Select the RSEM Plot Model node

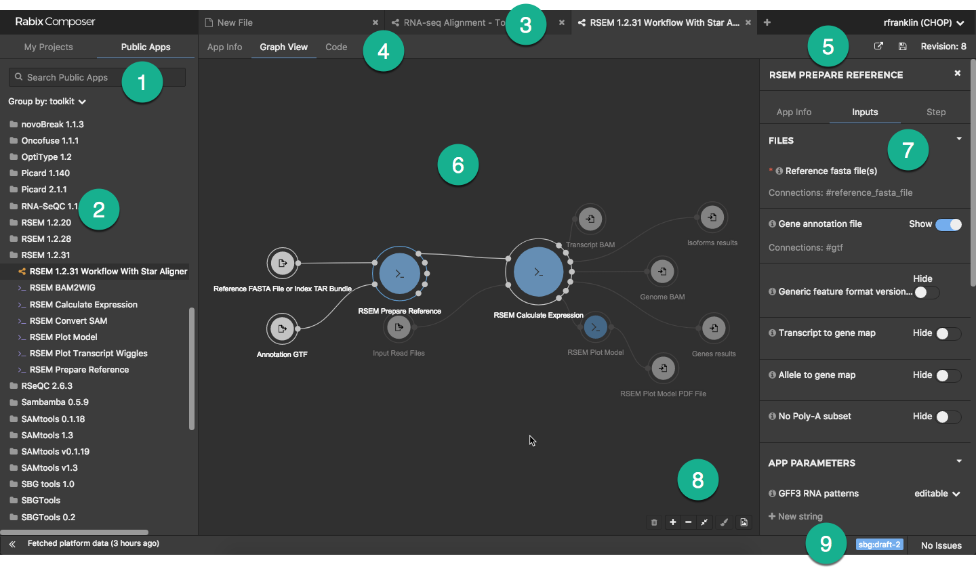pyautogui.click(x=595, y=328)
